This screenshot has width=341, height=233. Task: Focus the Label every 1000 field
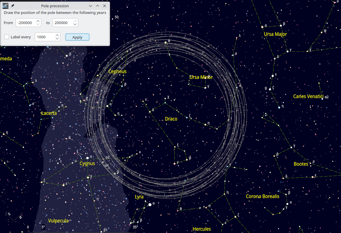[44, 37]
